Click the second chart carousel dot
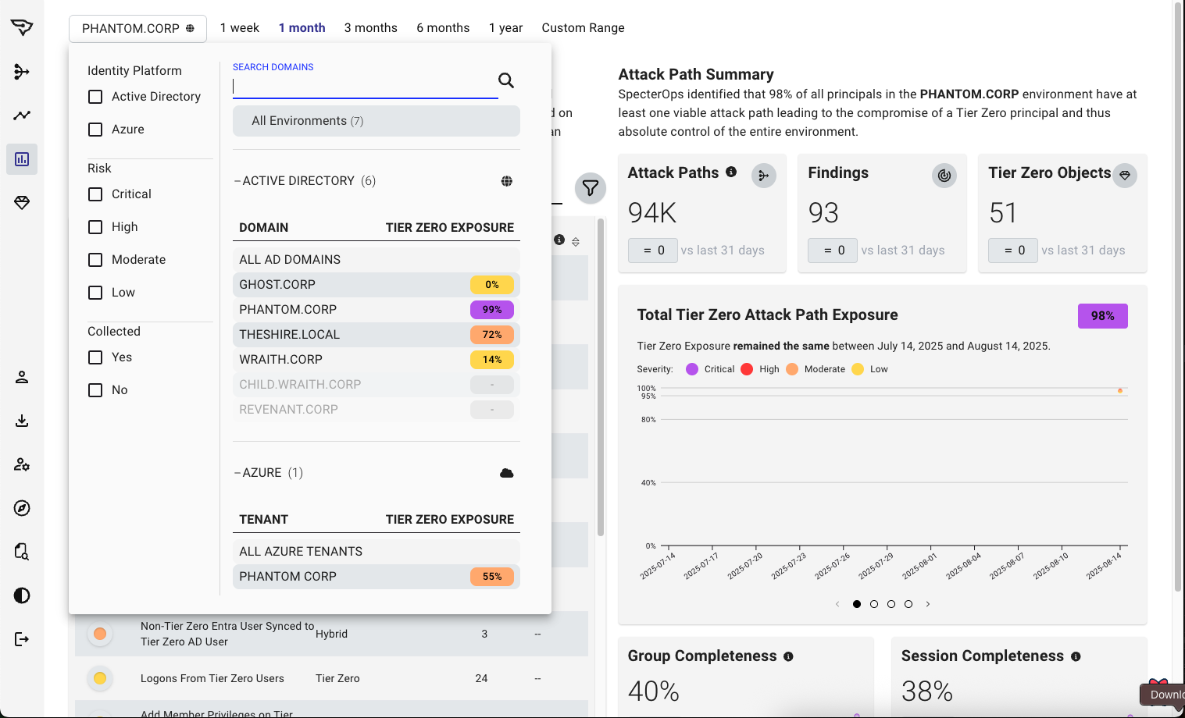This screenshot has width=1185, height=718. coord(874,604)
